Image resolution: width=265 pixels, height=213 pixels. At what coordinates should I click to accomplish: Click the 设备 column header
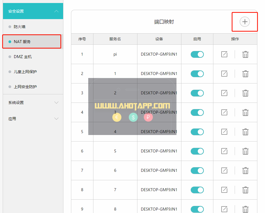click(x=159, y=39)
